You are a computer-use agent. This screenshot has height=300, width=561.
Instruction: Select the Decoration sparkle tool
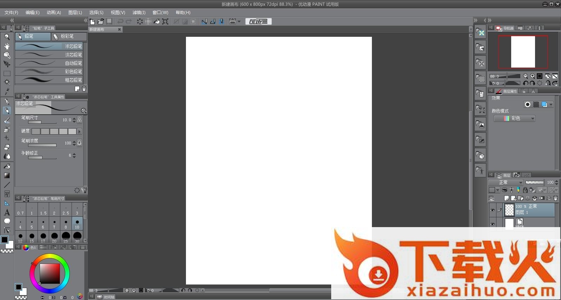click(x=7, y=138)
